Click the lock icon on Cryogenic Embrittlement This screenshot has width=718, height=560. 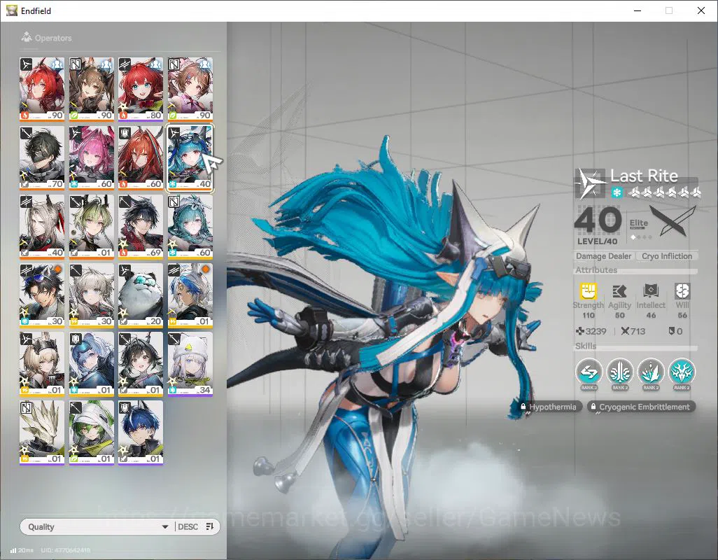click(x=593, y=407)
